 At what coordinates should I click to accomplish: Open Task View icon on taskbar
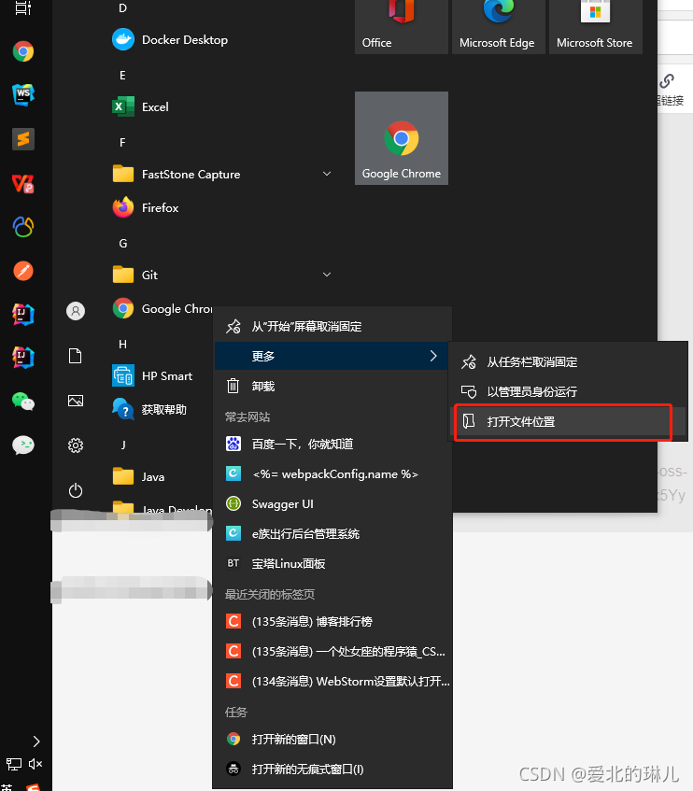23,8
